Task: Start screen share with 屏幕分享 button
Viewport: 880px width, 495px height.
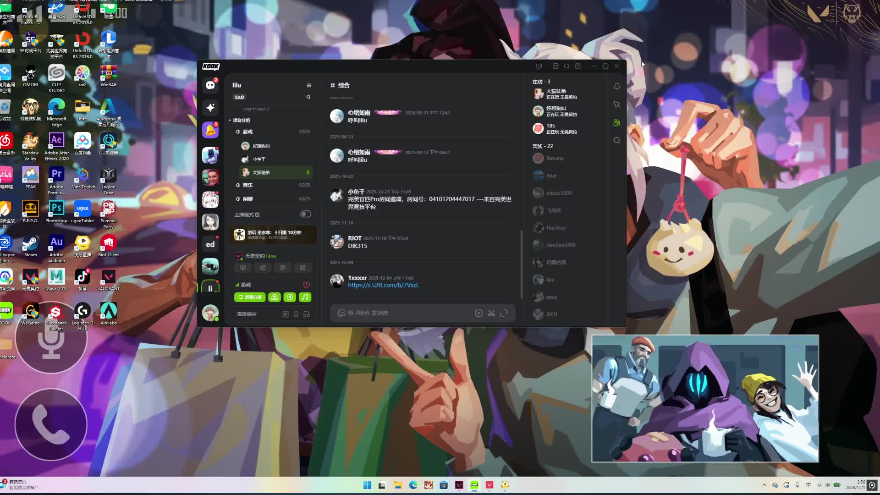Action: [250, 297]
